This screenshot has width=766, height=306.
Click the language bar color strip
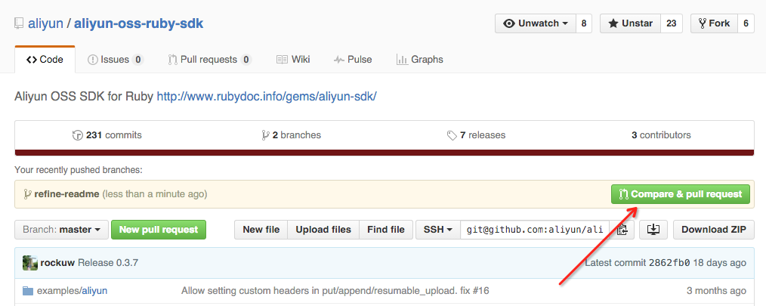pos(384,153)
